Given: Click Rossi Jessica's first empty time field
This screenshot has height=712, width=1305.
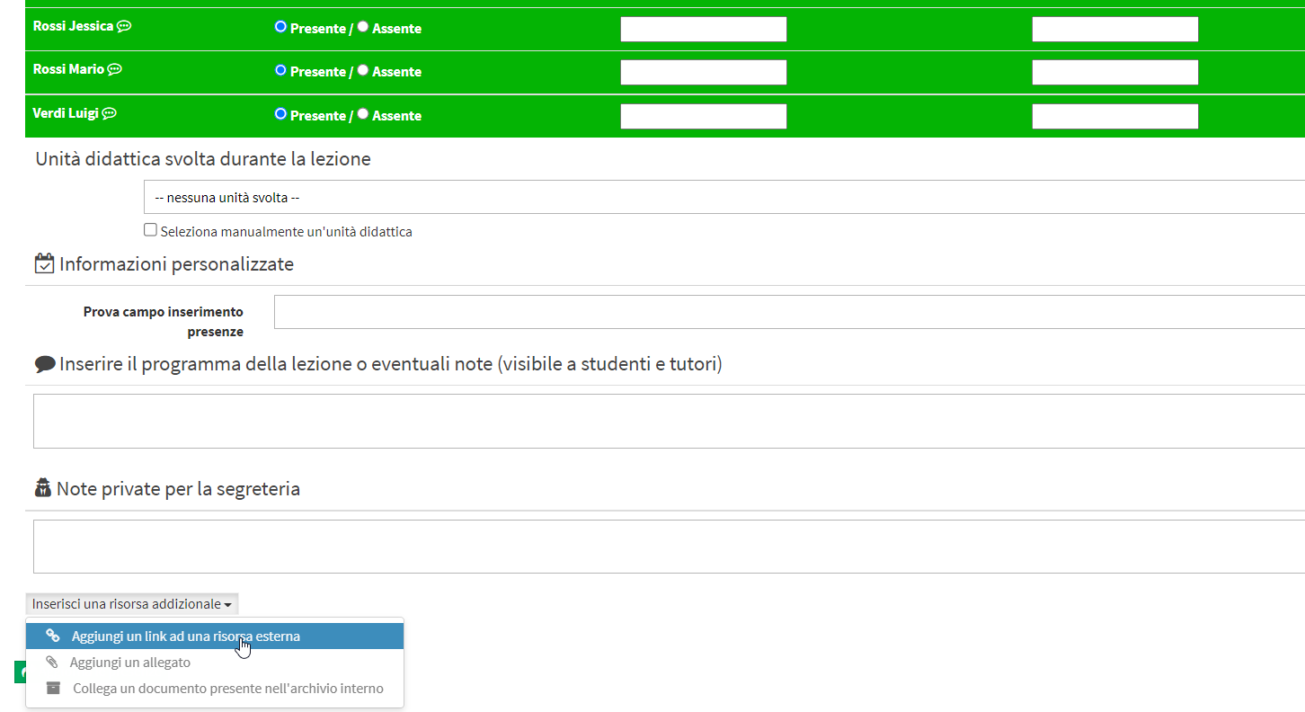Looking at the screenshot, I should tap(704, 29).
